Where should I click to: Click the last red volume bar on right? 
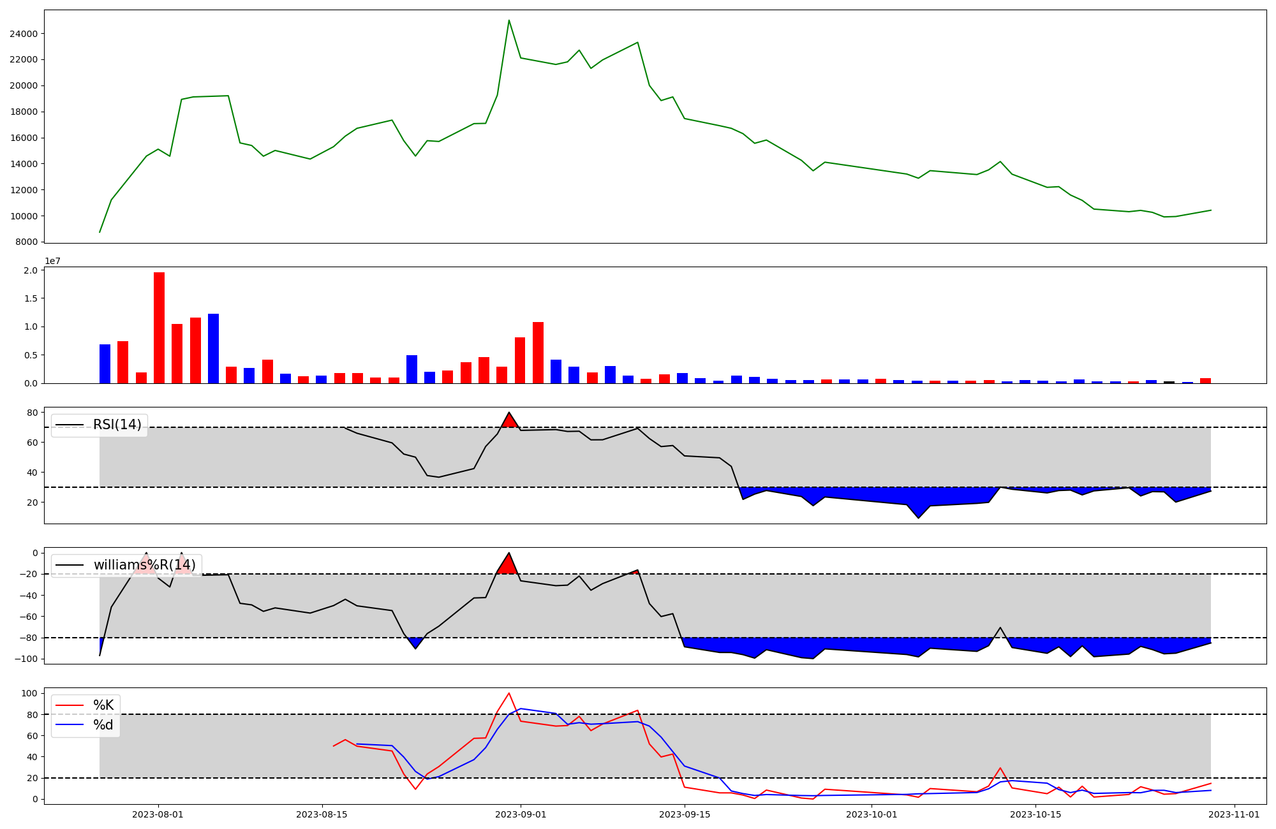click(1205, 381)
